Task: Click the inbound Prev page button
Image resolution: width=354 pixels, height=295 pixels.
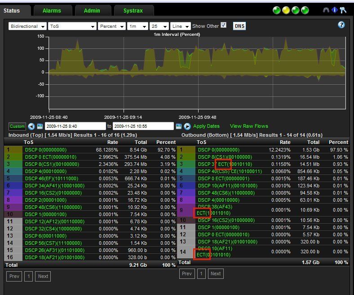Action: tap(14, 276)
